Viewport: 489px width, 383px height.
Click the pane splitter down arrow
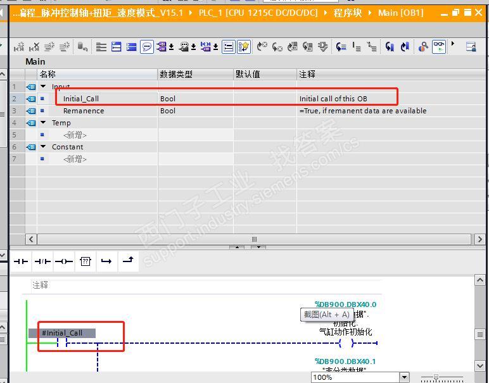[258, 247]
